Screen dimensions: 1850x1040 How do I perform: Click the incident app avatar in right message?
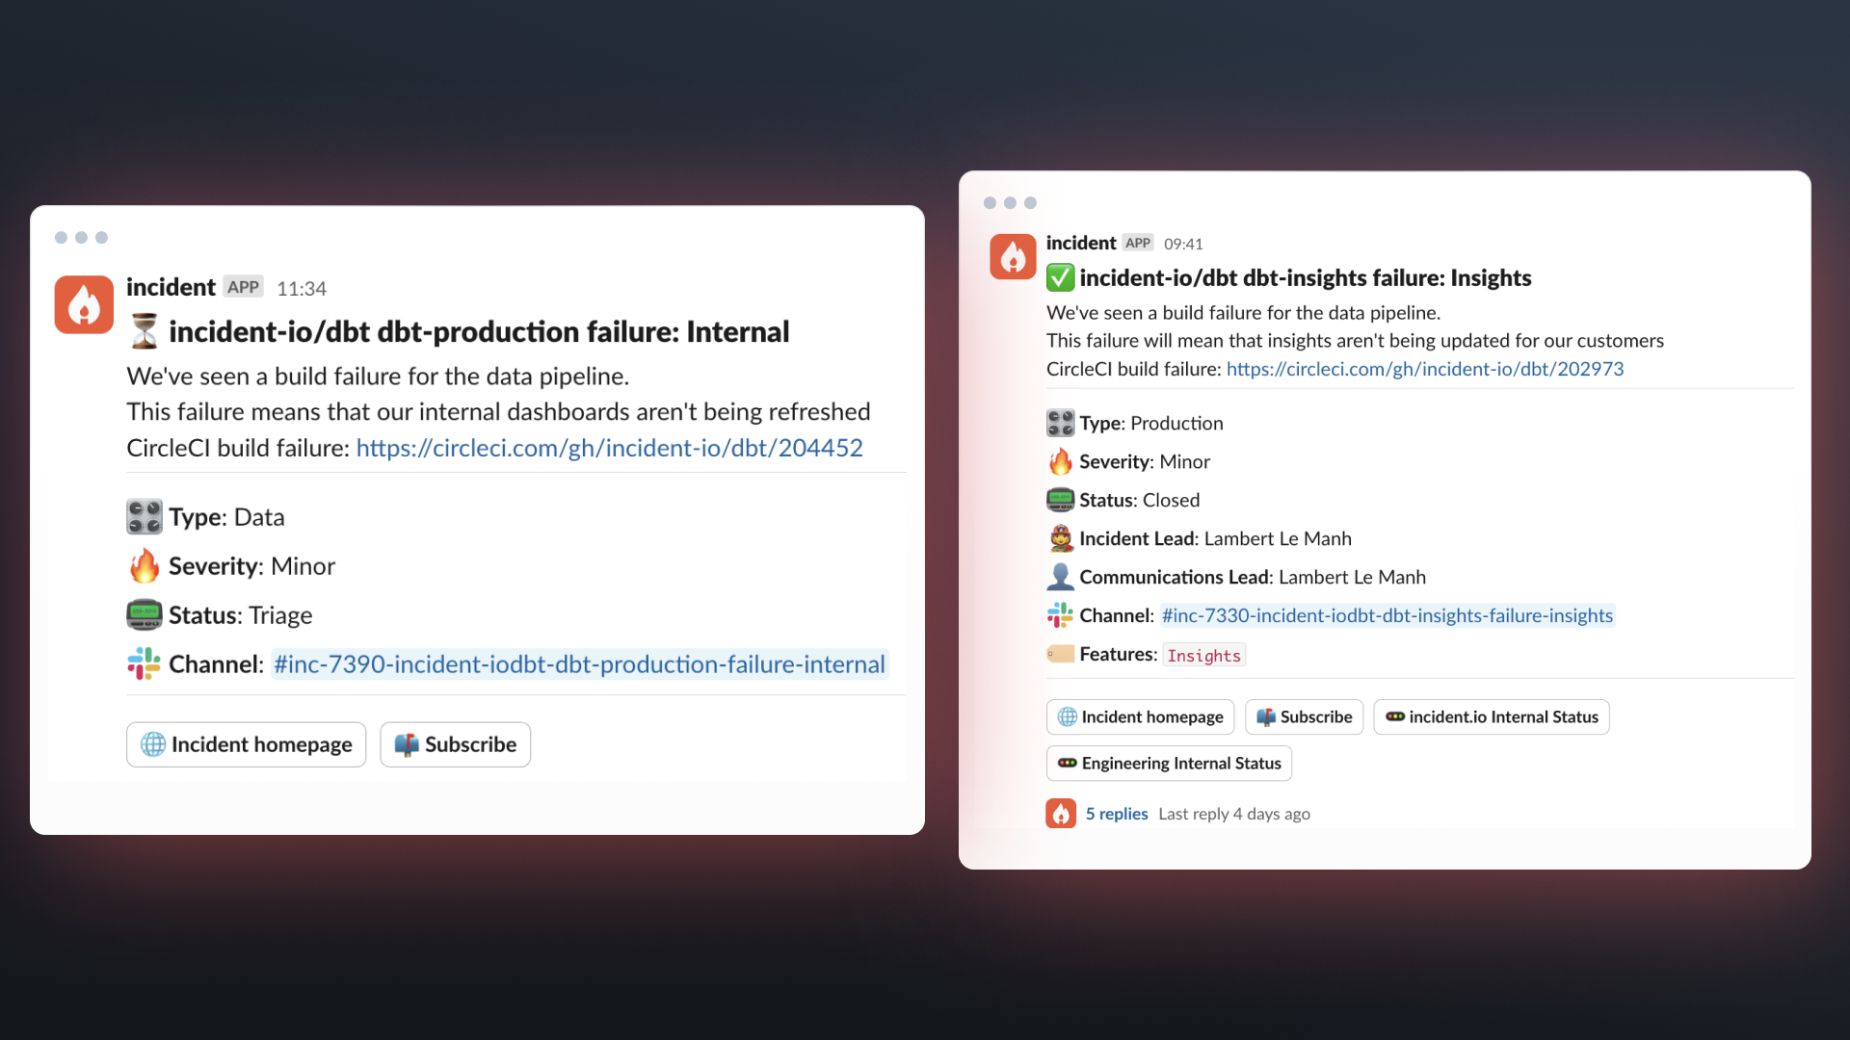1013,257
